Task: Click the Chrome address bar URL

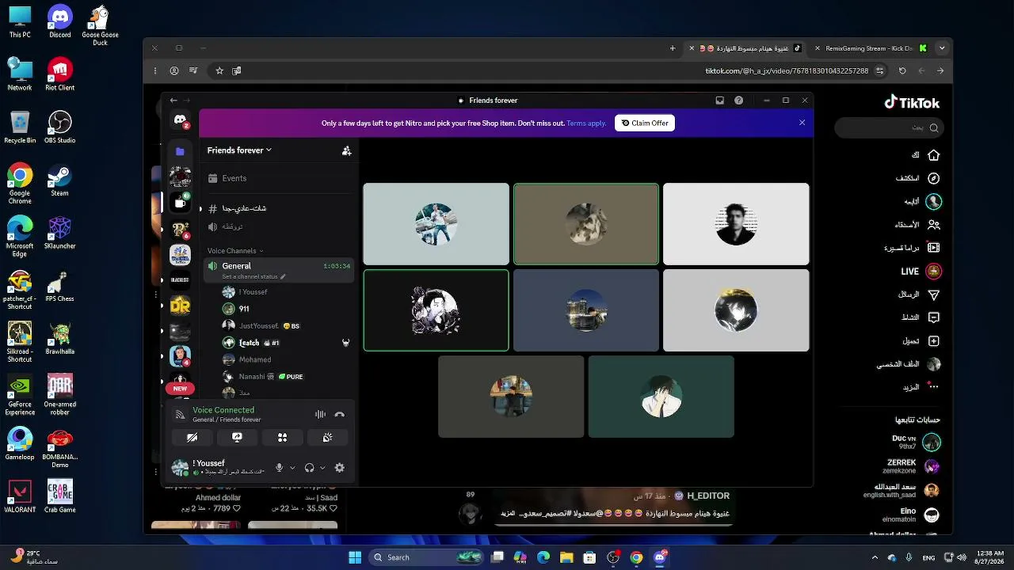Action: (x=787, y=70)
